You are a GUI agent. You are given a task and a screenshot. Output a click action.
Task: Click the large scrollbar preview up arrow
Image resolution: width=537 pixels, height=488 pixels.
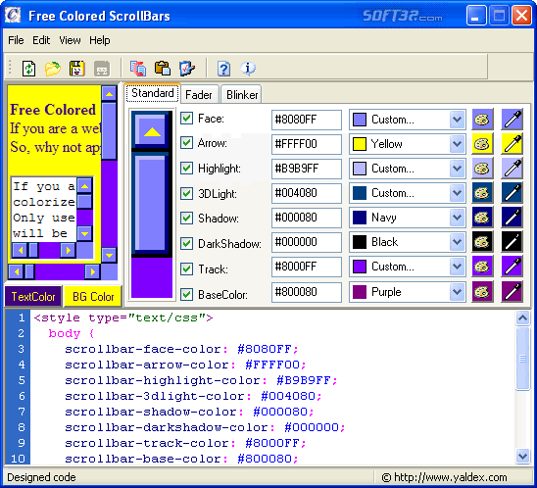click(x=152, y=130)
